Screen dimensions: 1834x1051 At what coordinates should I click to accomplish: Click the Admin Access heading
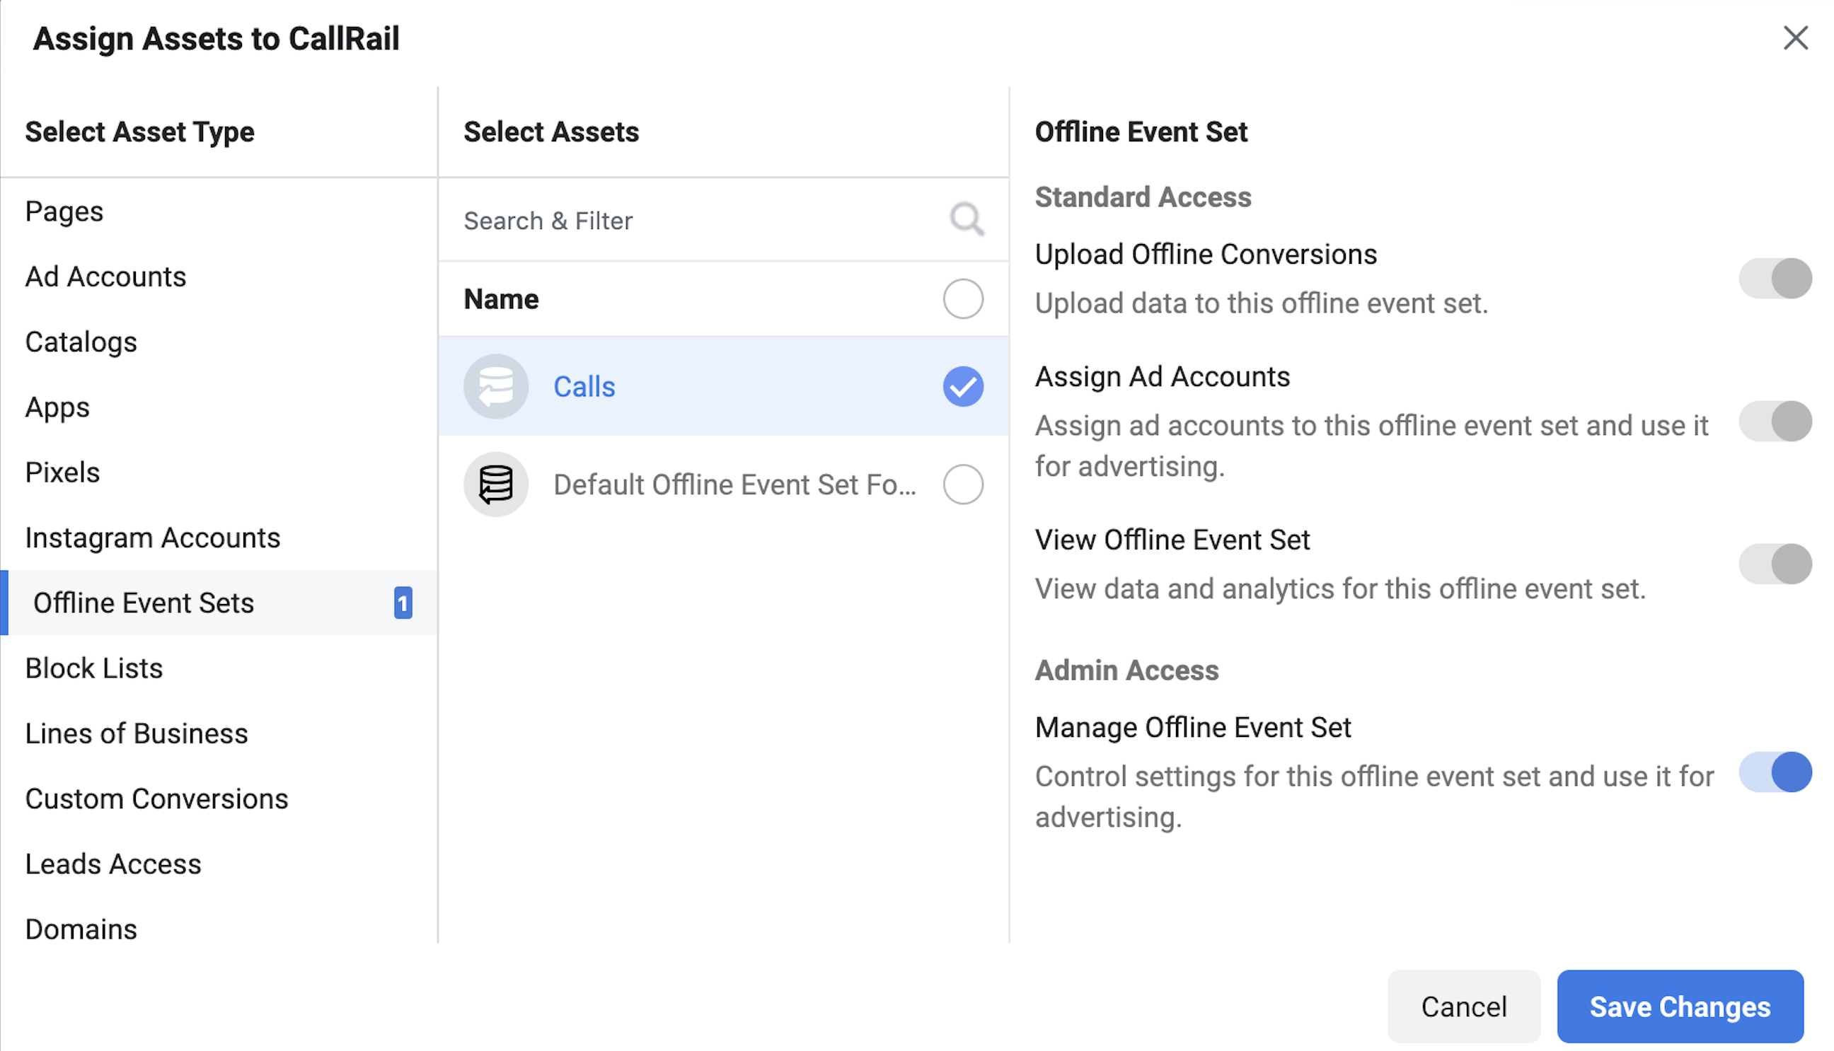(x=1126, y=670)
